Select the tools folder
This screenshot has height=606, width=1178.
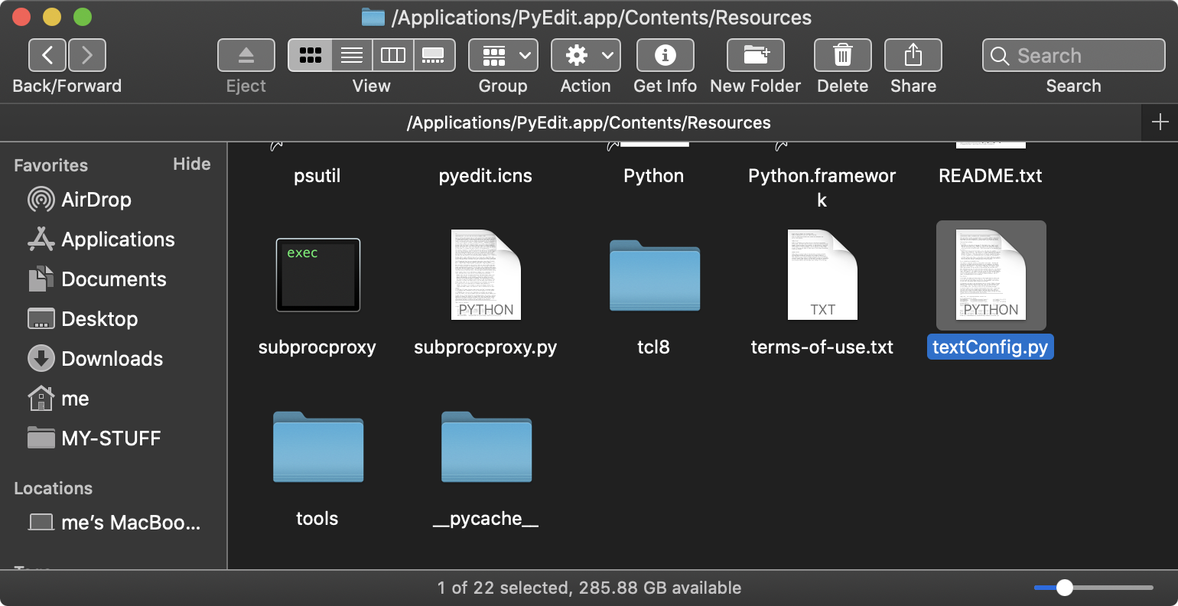coord(317,447)
